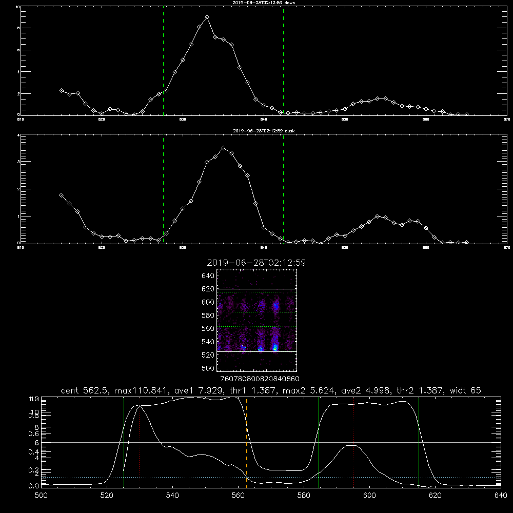Click the y-axis label 500 beside spectral image
Image resolution: width=513 pixels, height=513 pixels.
[208, 368]
